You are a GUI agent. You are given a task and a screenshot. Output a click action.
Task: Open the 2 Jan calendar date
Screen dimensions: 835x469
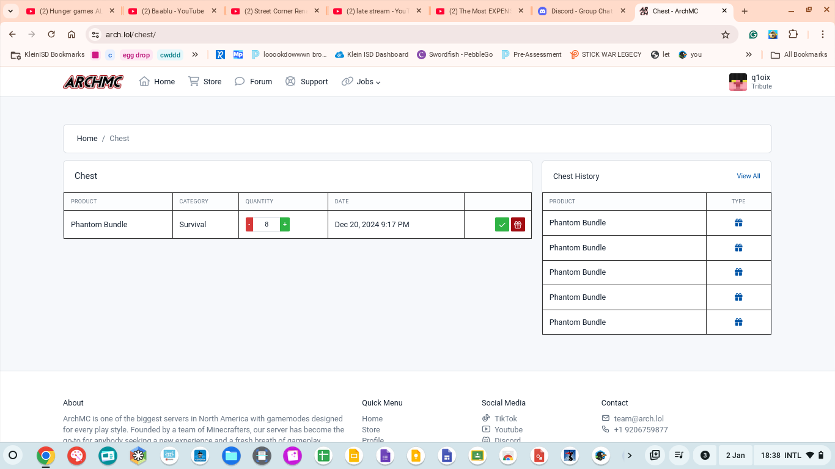pos(735,456)
